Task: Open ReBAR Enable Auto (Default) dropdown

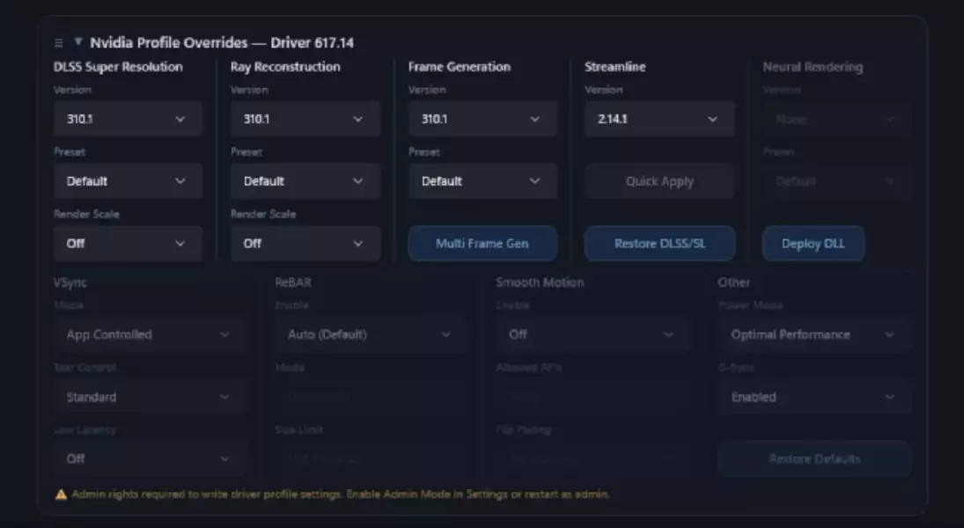Action: click(x=372, y=334)
